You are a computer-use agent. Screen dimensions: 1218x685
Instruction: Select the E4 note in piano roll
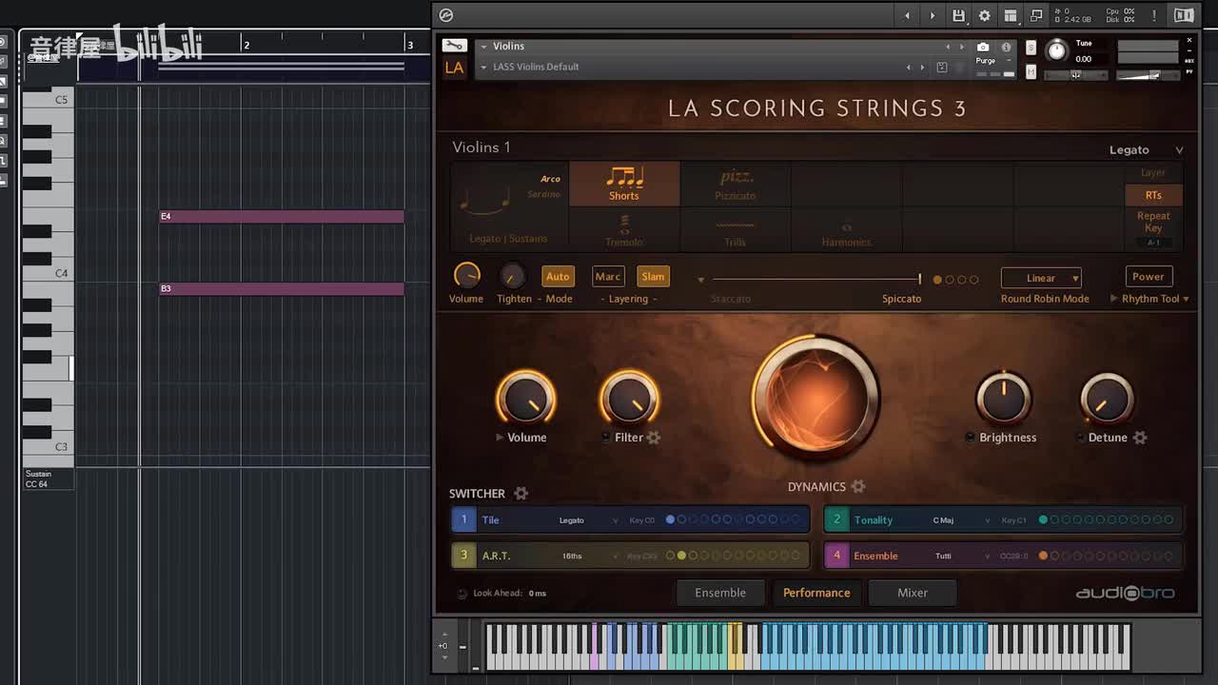(282, 217)
